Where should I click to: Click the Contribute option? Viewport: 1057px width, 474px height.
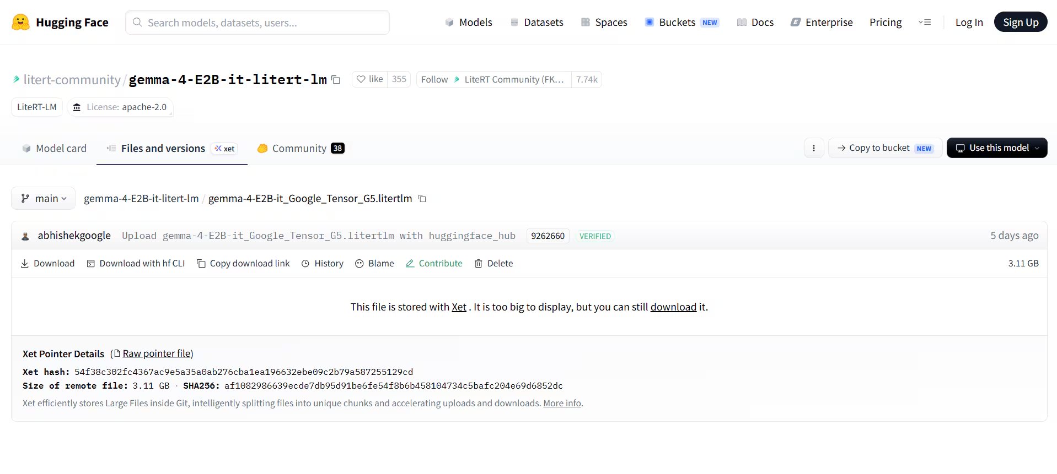coord(434,264)
